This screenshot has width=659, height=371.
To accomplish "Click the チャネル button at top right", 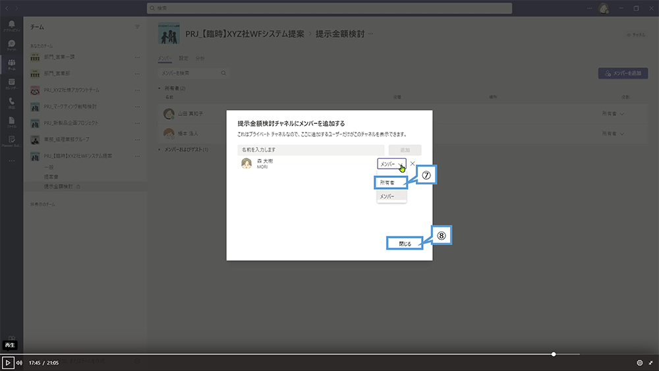I will coord(636,35).
